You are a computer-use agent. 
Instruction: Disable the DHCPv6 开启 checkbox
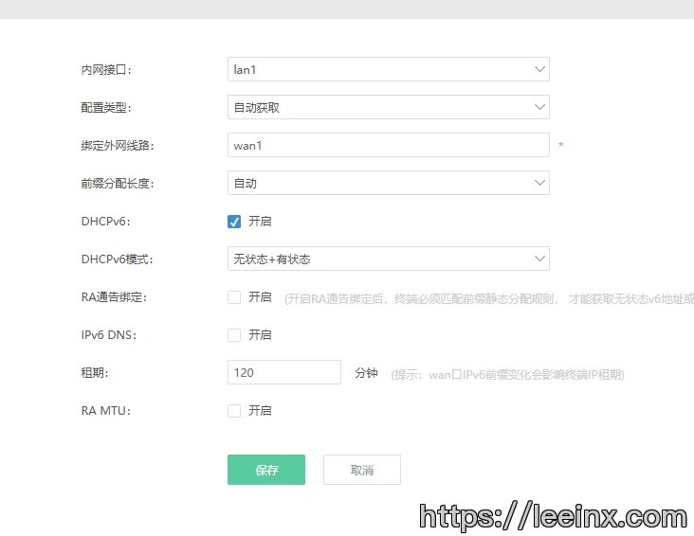234,222
